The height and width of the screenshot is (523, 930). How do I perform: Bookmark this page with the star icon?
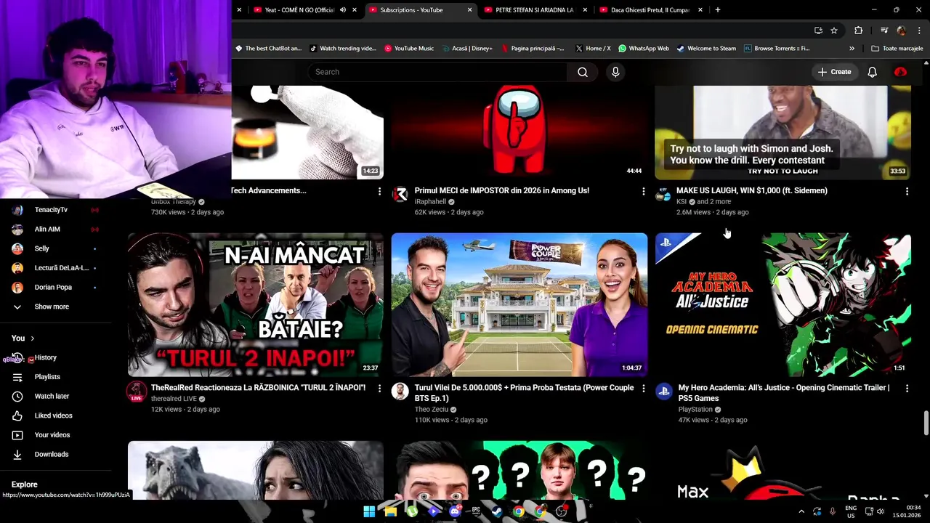tap(834, 31)
